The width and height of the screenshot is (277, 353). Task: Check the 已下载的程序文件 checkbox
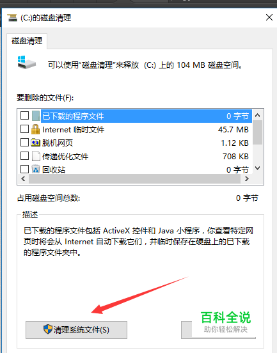(x=24, y=116)
